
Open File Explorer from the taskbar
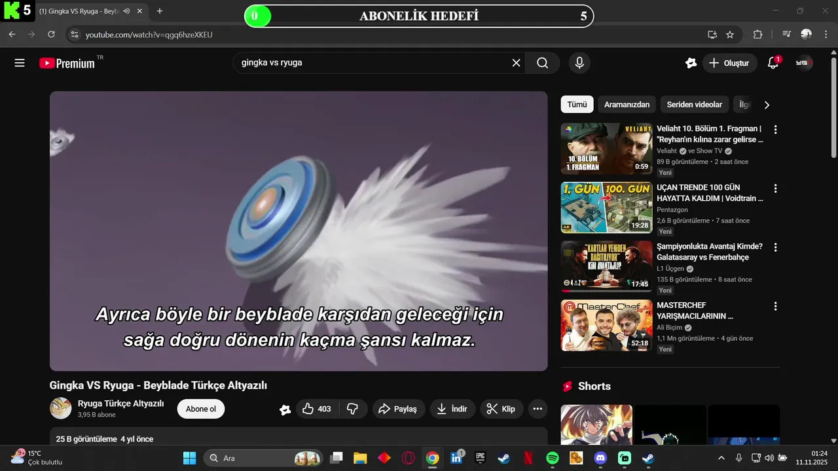pyautogui.click(x=360, y=458)
